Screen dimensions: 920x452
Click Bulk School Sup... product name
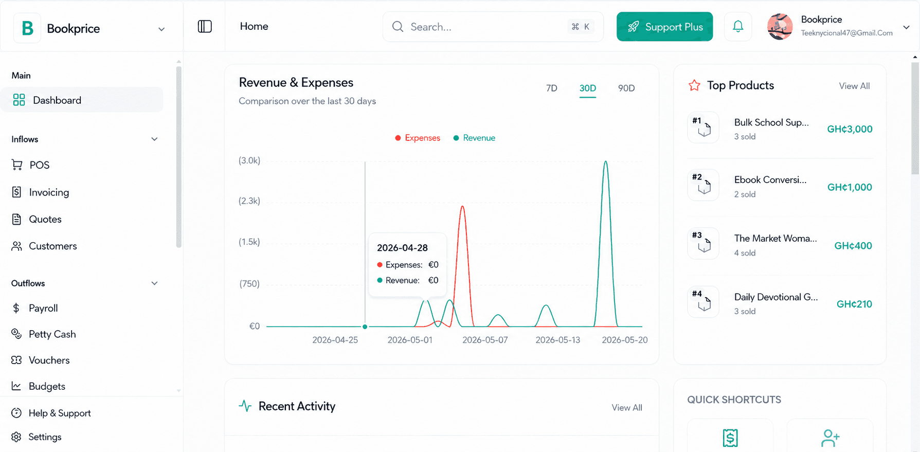(771, 122)
